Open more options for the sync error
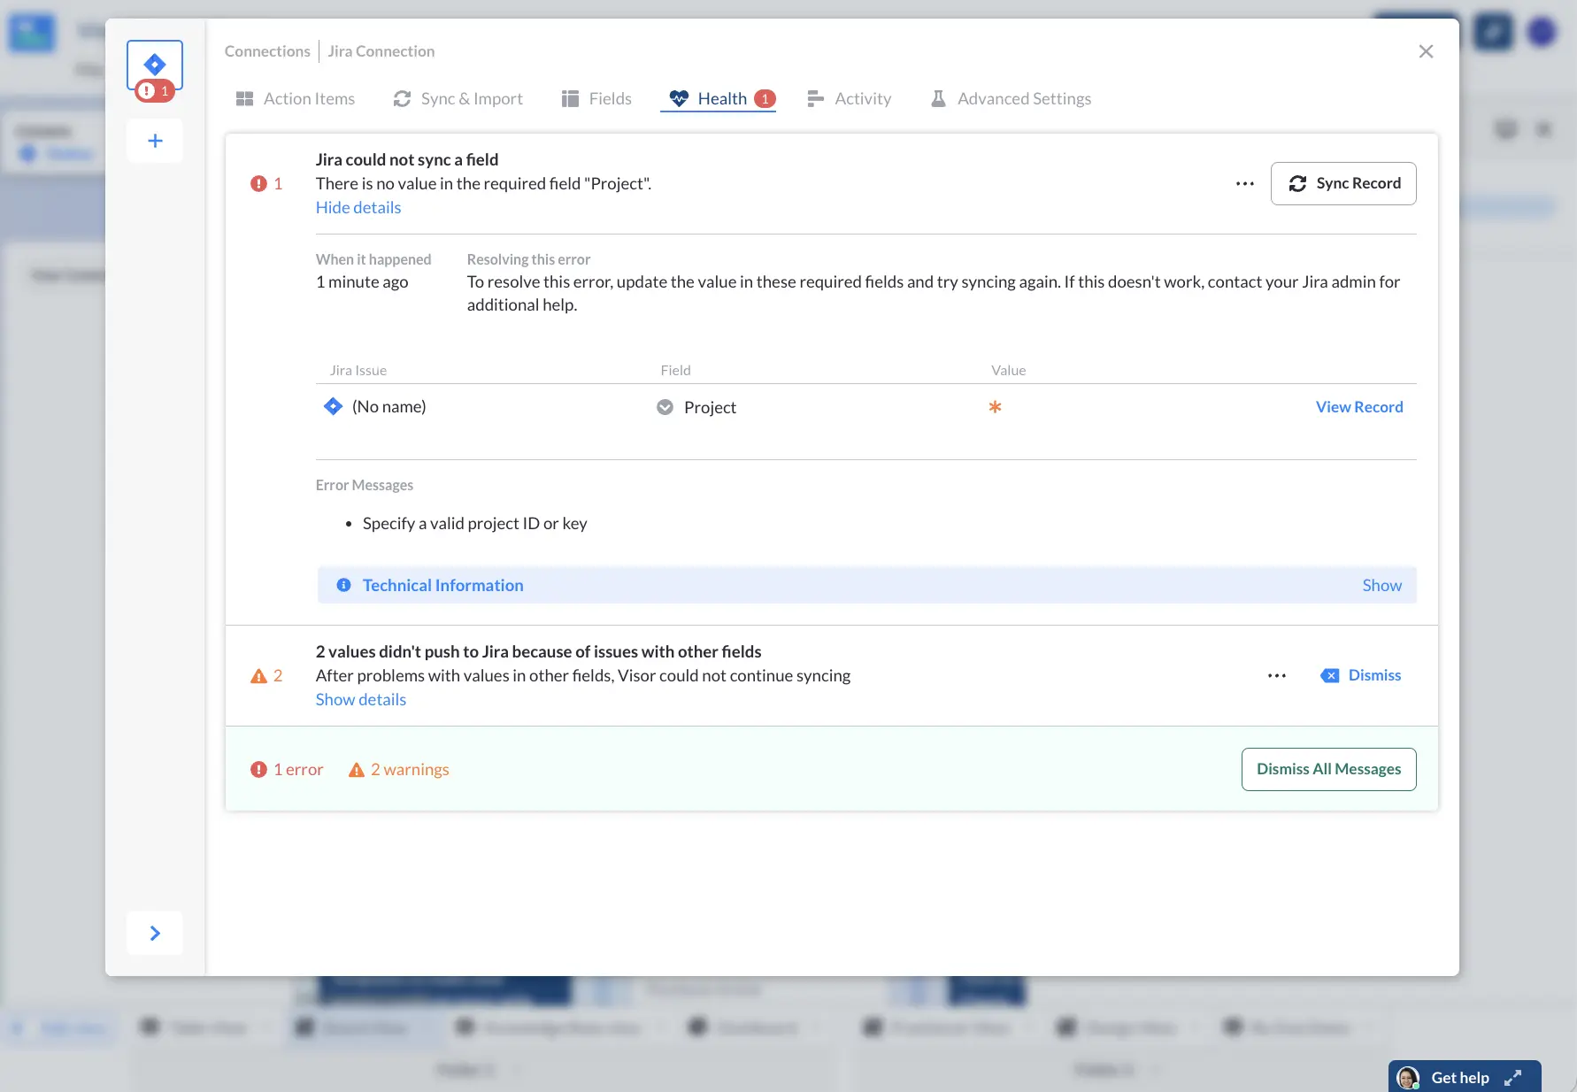The height and width of the screenshot is (1092, 1577). click(x=1245, y=183)
